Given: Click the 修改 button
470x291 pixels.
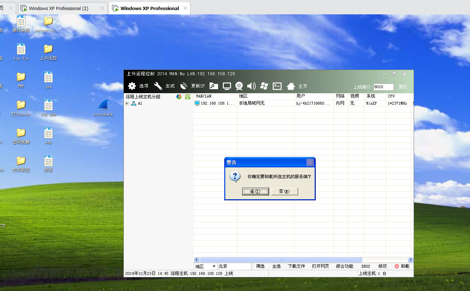Looking at the screenshot, I should (x=382, y=266).
